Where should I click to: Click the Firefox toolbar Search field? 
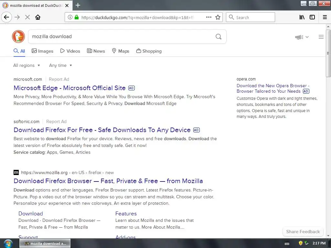coord(251,17)
